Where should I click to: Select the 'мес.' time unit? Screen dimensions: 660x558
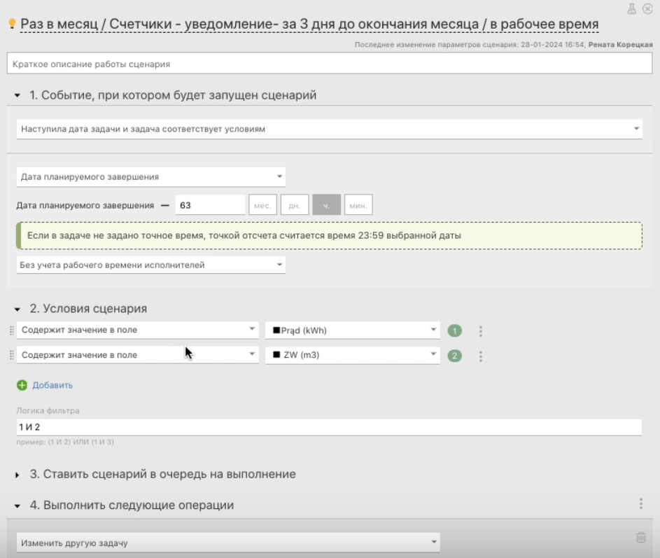262,205
